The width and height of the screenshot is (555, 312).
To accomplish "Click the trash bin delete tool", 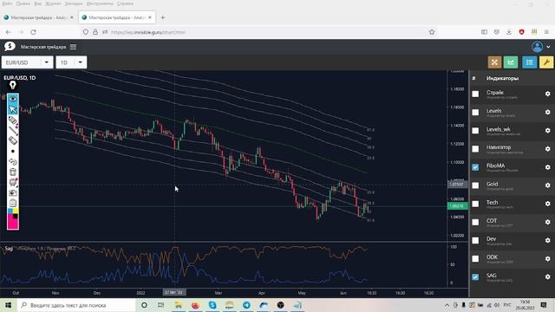I will [x=13, y=172].
